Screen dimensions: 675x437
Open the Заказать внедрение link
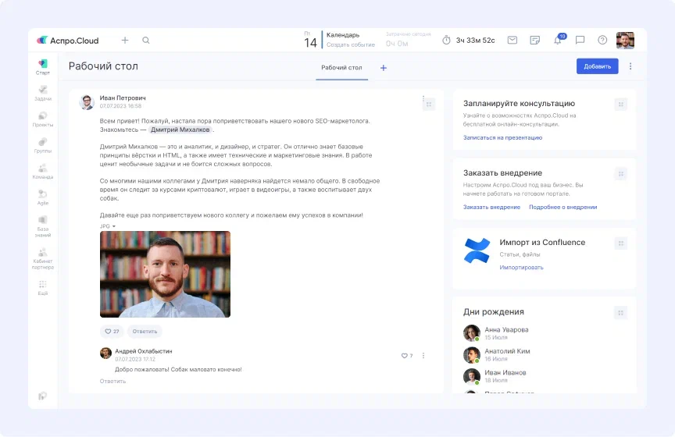point(491,207)
